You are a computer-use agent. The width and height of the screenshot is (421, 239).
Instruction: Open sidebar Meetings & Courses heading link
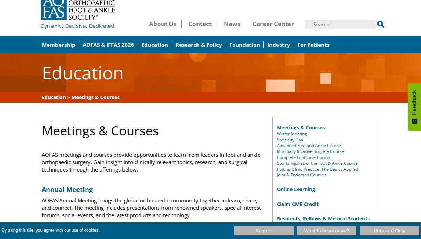(x=301, y=128)
